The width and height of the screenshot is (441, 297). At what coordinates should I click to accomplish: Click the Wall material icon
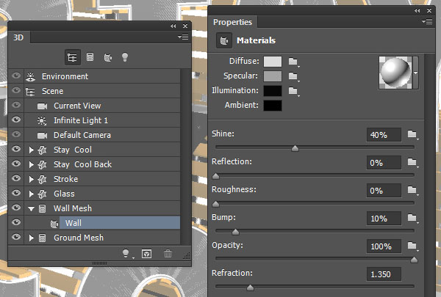click(54, 224)
